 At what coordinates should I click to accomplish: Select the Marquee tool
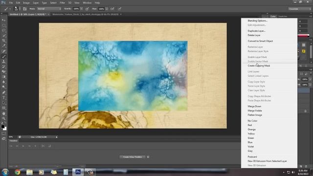[3, 25]
